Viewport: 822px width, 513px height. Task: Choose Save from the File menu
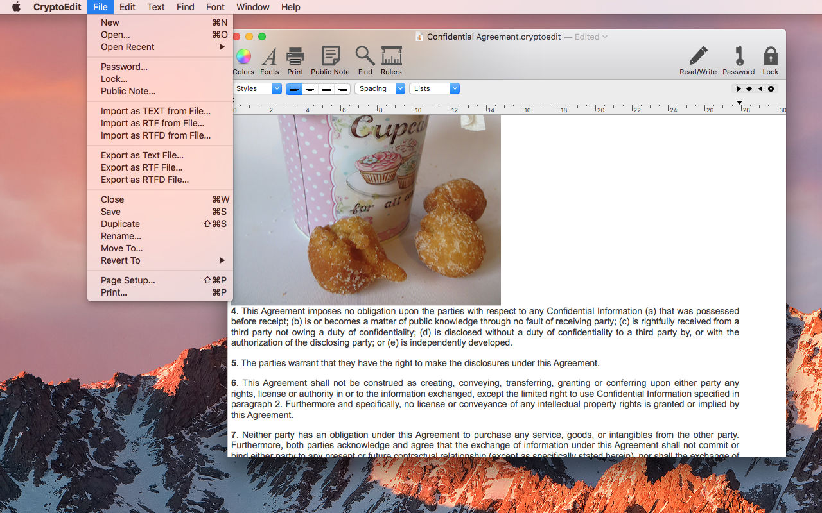point(160,212)
